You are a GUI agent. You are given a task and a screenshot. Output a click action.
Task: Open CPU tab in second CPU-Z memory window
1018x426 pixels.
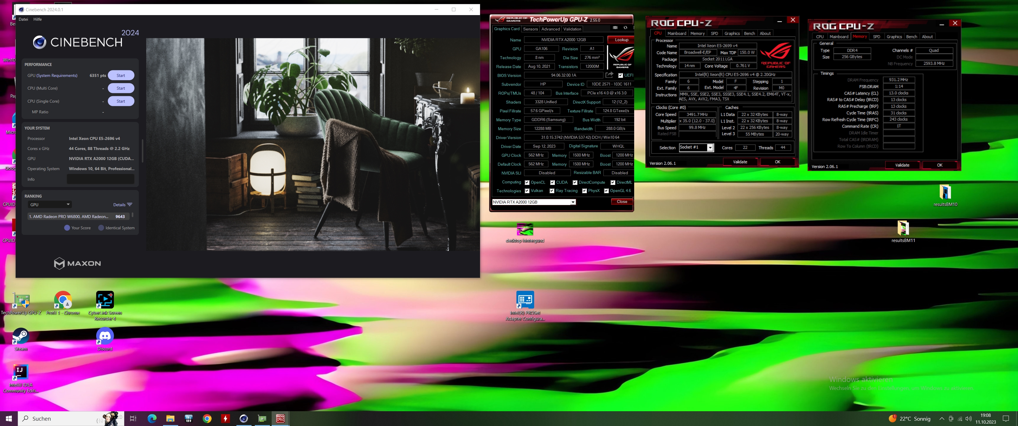820,37
